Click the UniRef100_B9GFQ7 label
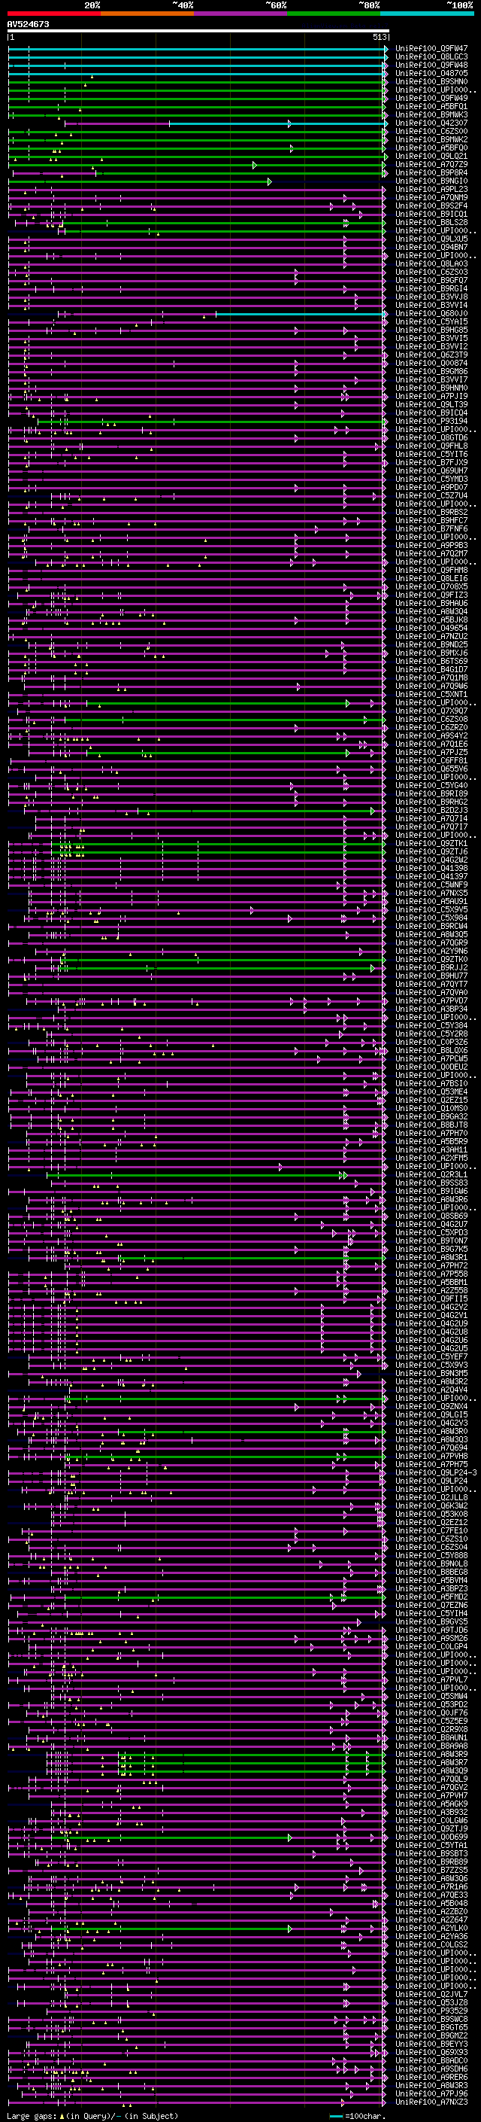This screenshot has height=2122, width=481. [x=431, y=280]
